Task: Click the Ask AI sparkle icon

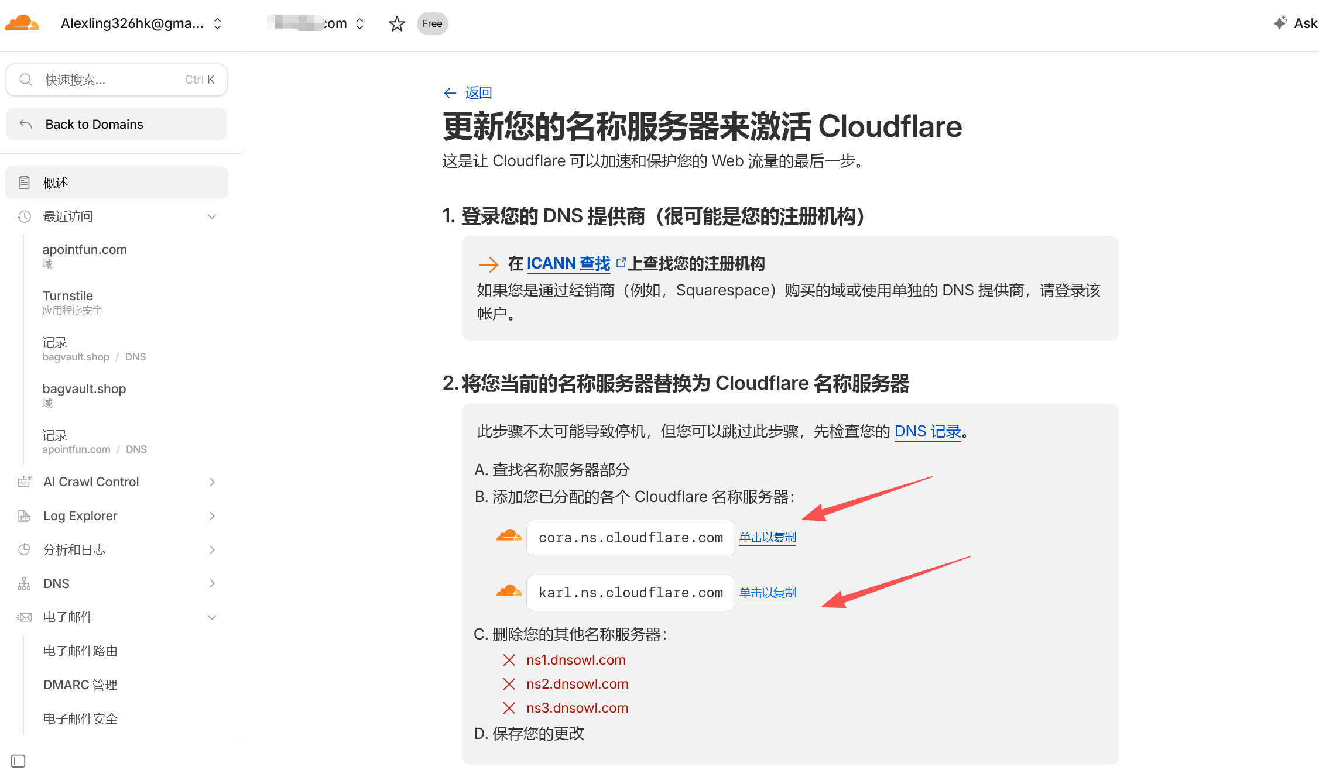Action: 1280,23
